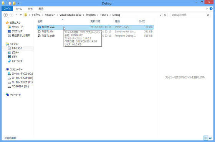Sort by 更新日時 column header
Viewport: 215px width, 142px height.
[95, 21]
